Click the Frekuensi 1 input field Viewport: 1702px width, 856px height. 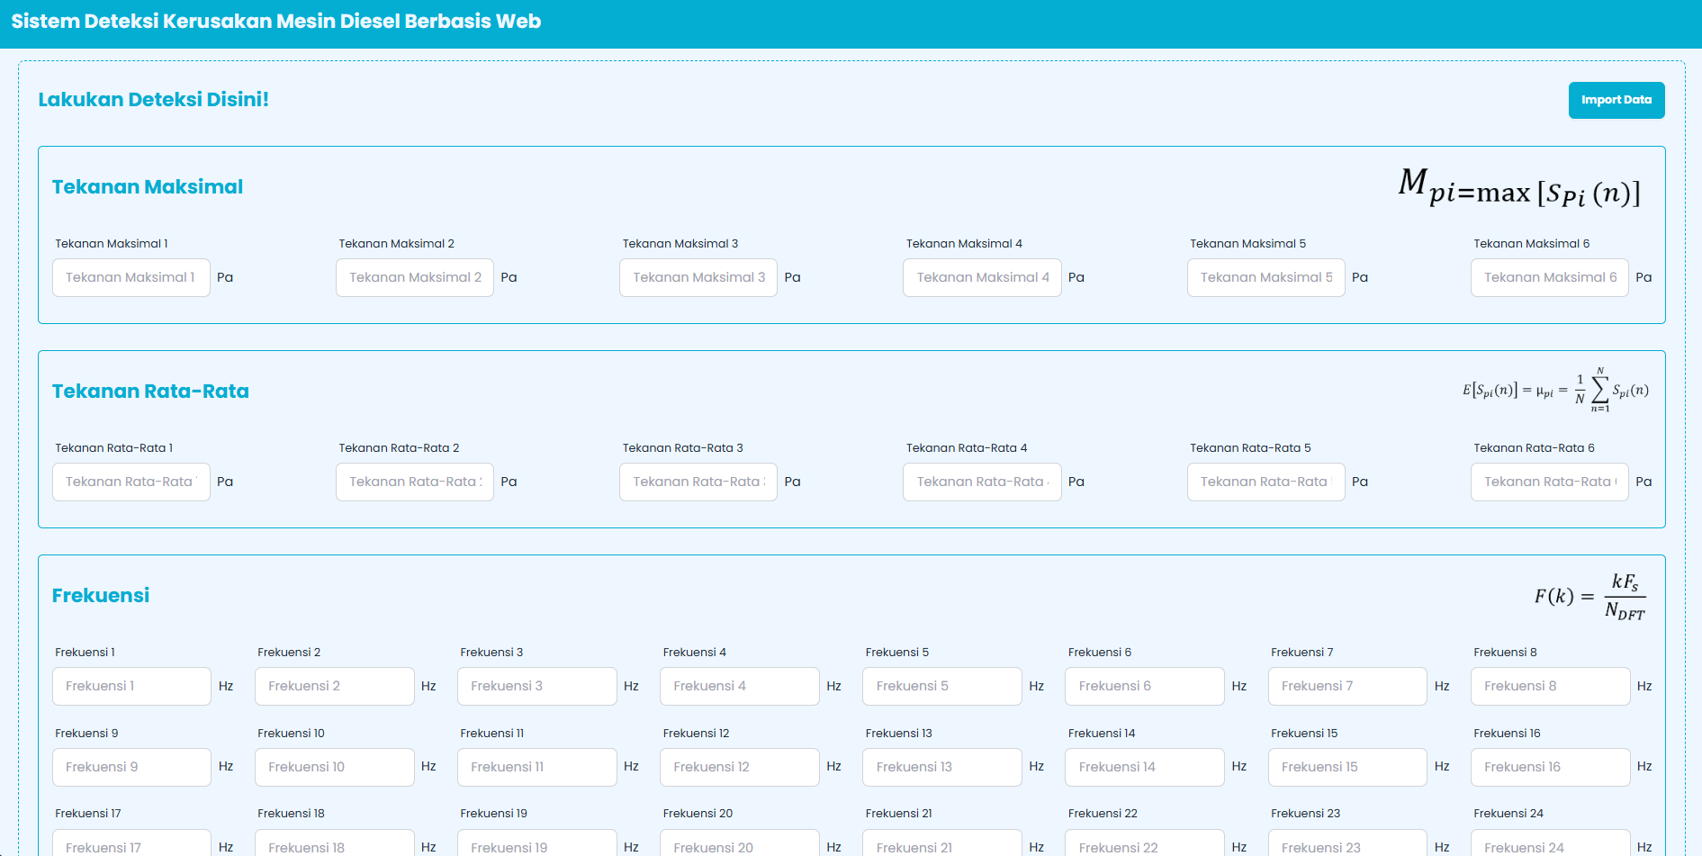click(131, 686)
